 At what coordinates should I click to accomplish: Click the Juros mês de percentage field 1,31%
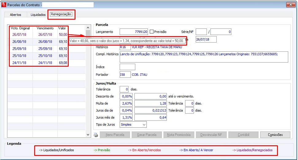click(x=126, y=117)
